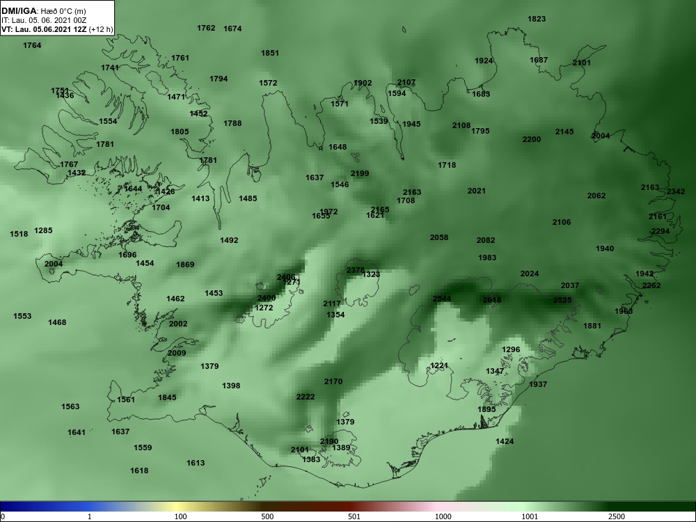The height and width of the screenshot is (522, 696).
Task: Click the map value 2199
Action: pos(360,173)
